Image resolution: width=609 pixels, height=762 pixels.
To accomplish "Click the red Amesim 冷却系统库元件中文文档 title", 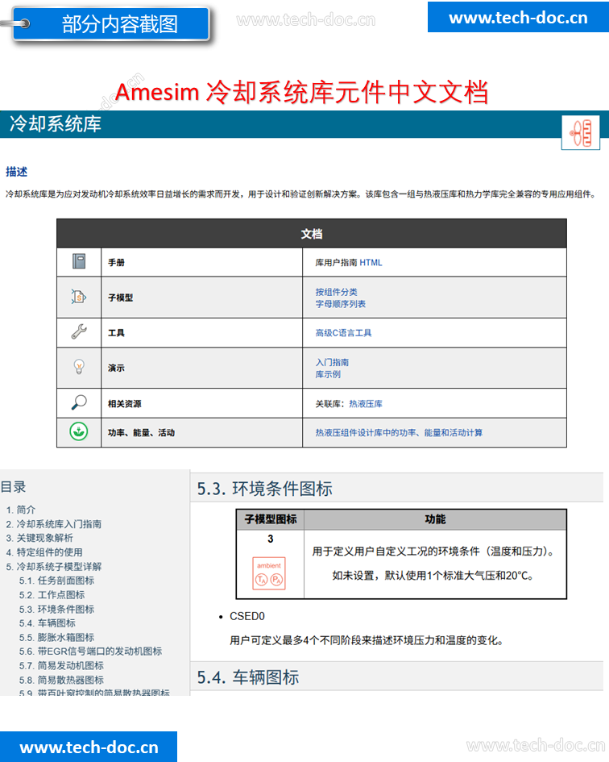I will coord(301,92).
